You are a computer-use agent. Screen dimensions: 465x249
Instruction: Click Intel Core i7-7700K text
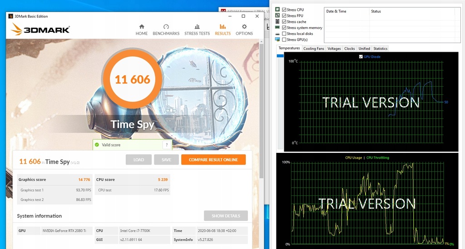(135, 231)
